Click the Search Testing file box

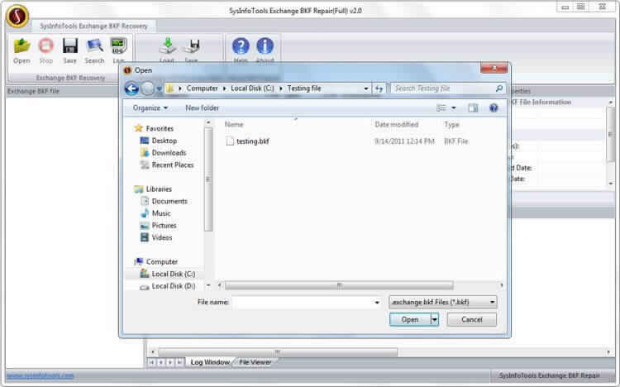pyautogui.click(x=447, y=88)
